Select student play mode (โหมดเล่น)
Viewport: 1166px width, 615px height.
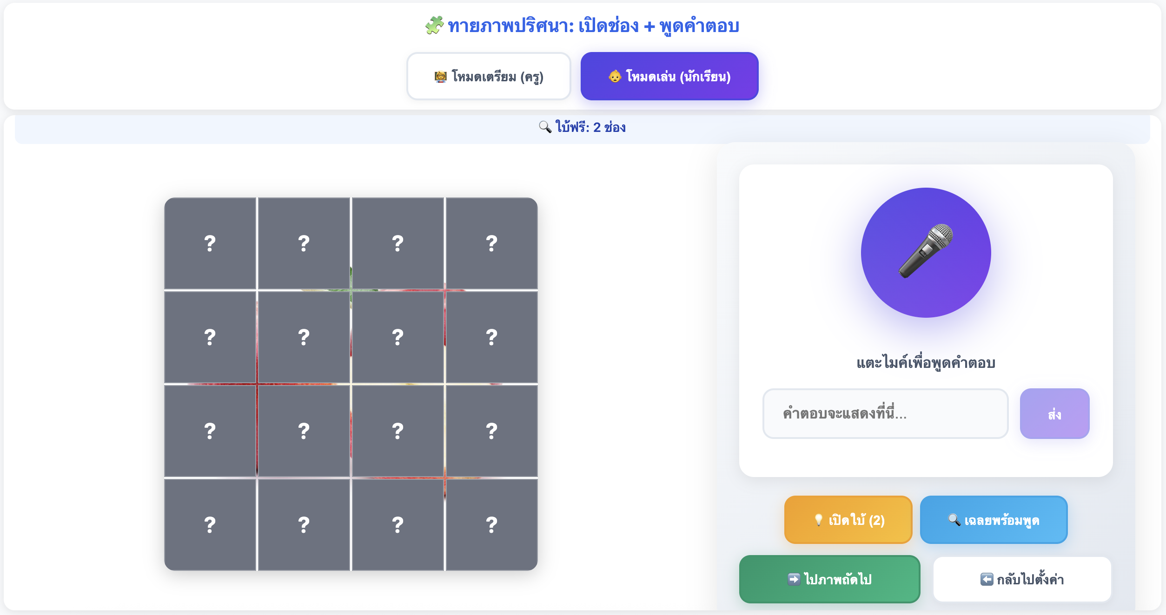(669, 76)
